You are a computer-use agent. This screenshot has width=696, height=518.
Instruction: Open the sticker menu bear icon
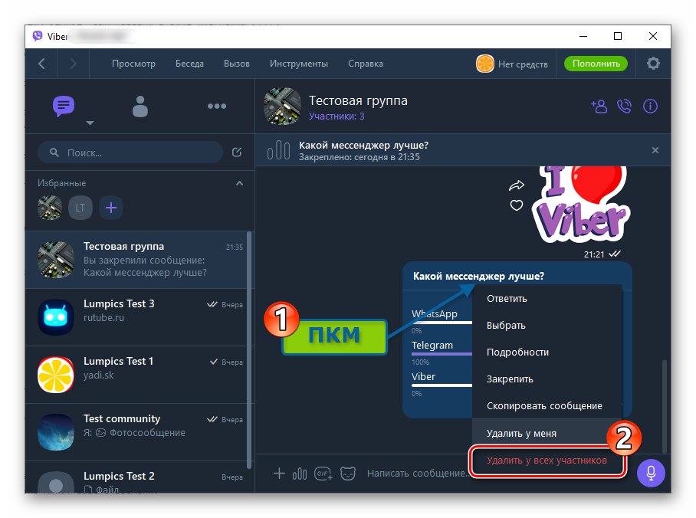348,474
